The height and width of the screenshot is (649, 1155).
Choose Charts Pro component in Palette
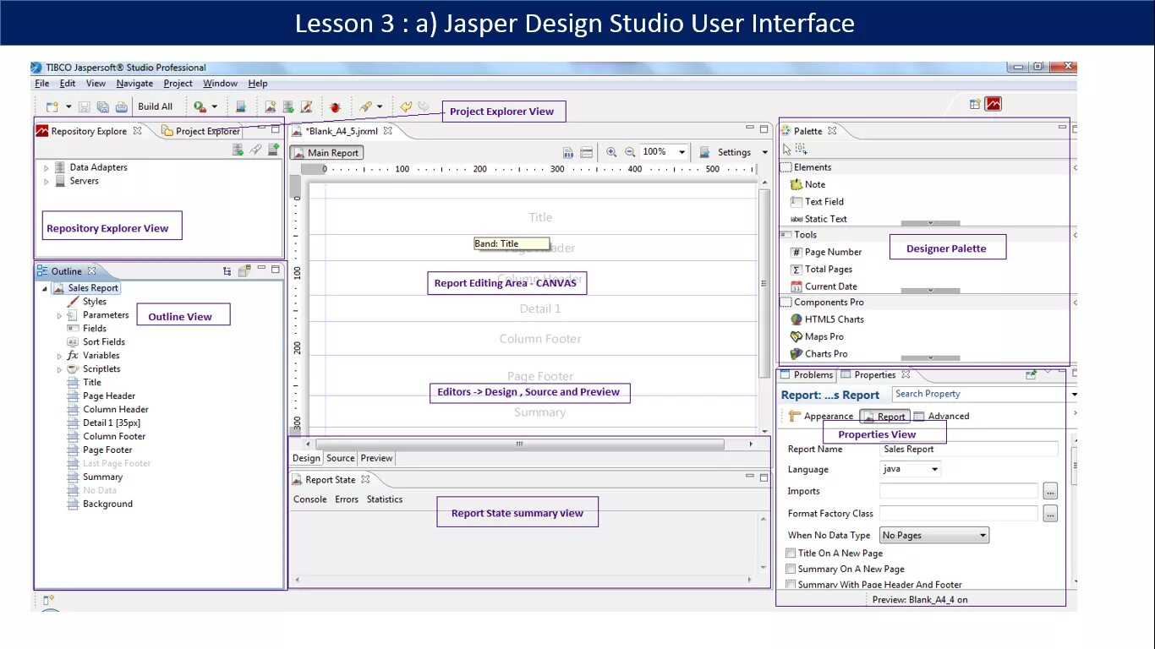pyautogui.click(x=818, y=354)
